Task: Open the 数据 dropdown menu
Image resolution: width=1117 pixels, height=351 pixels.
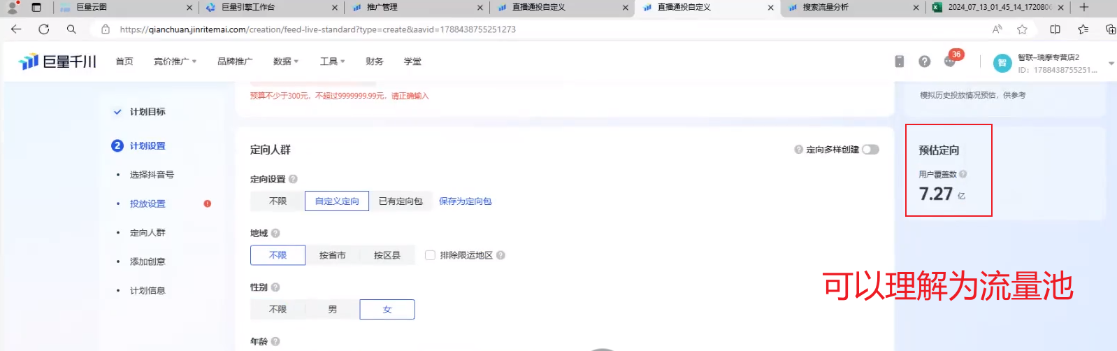Action: 285,62
